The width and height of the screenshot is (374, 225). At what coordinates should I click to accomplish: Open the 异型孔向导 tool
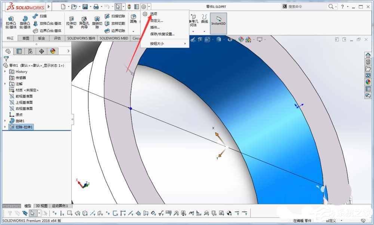tap(84, 22)
